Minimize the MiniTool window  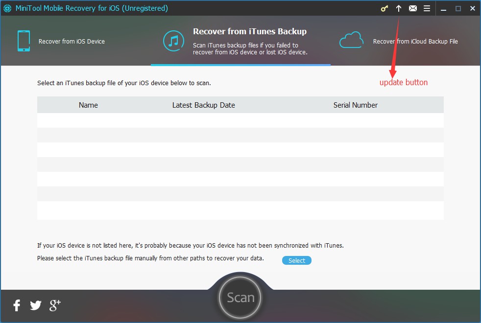(x=444, y=9)
